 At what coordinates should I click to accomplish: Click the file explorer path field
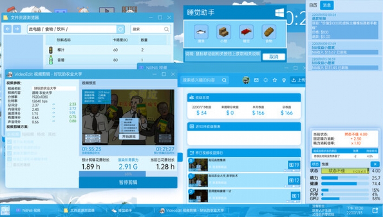[x=72, y=29]
